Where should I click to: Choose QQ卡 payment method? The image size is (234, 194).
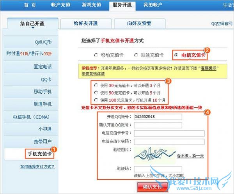click(x=30, y=79)
